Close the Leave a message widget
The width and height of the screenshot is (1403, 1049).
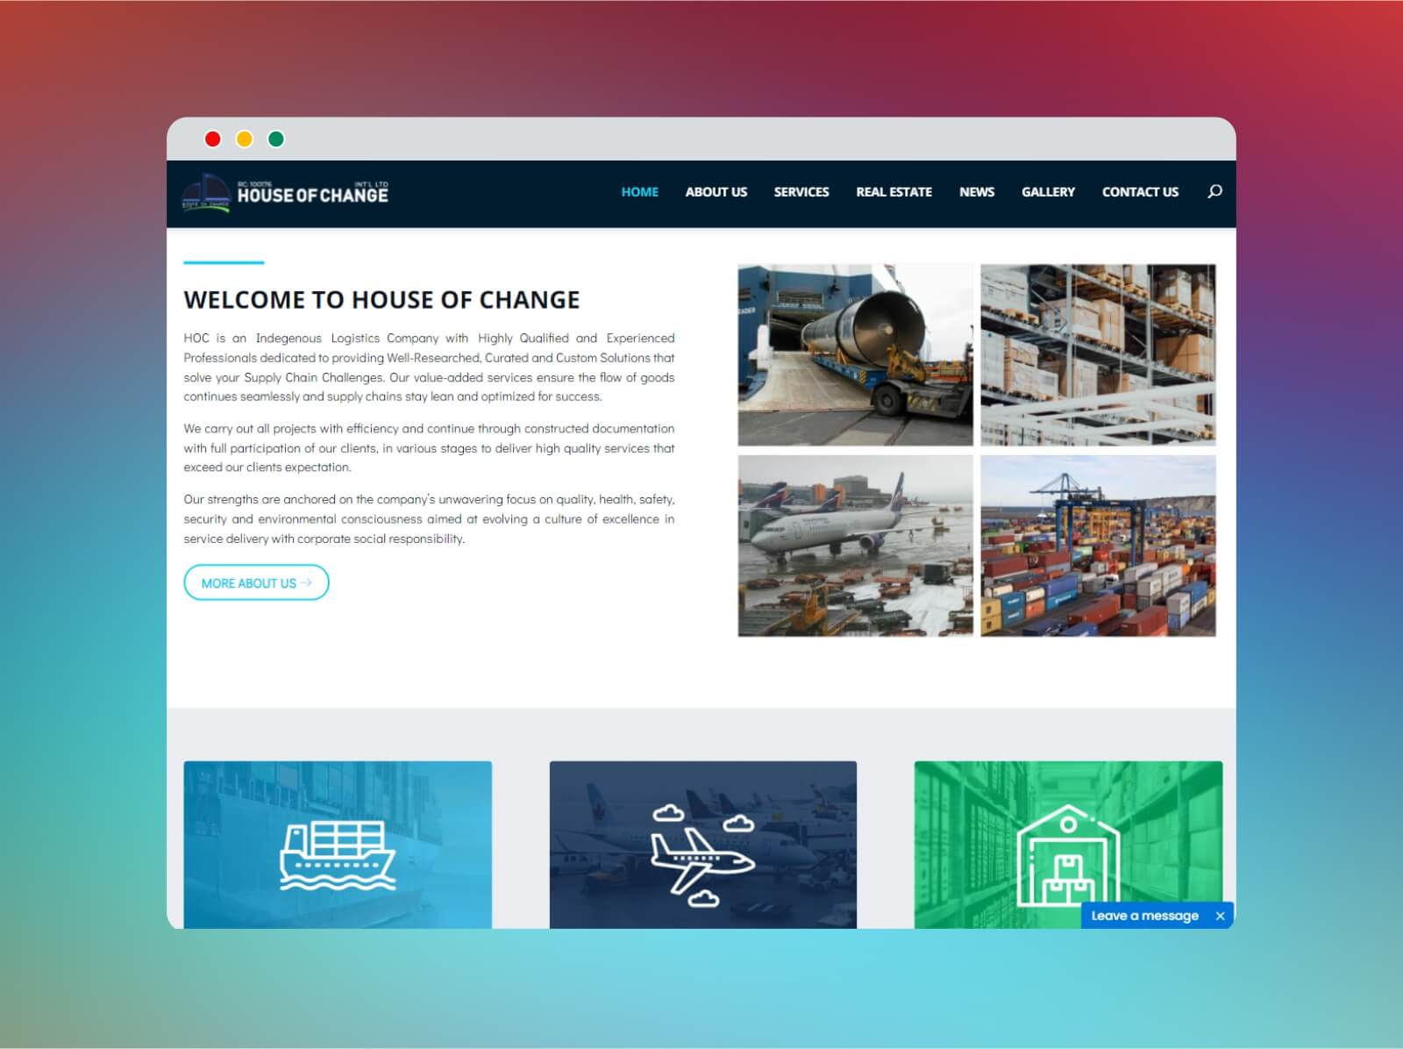[1220, 916]
